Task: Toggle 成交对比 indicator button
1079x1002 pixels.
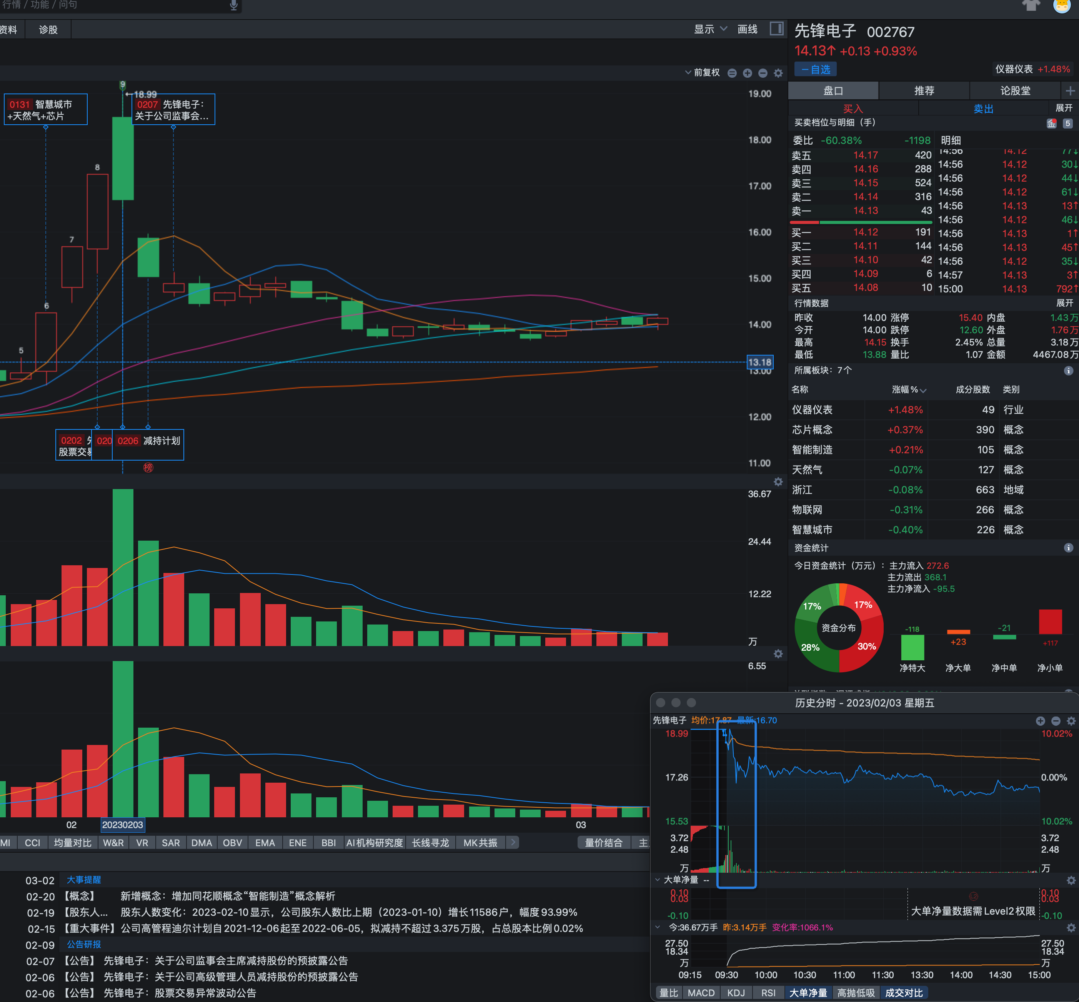Action: [x=903, y=993]
